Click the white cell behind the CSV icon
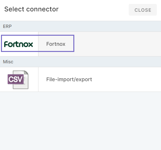Screen dimensions: 161x150 click(x=19, y=79)
